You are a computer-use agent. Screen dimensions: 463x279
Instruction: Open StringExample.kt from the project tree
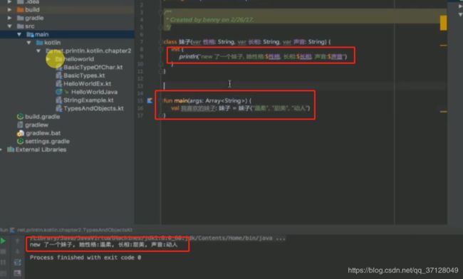pyautogui.click(x=88, y=100)
